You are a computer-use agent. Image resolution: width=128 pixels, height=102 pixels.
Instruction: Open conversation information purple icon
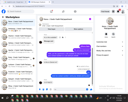tap(90, 19)
